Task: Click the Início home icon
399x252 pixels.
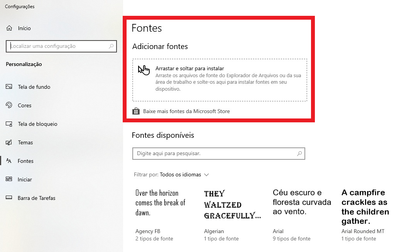Action: (x=9, y=28)
